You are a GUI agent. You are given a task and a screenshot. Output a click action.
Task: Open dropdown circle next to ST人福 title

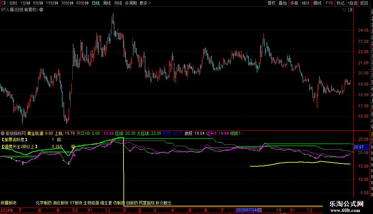coord(41,10)
